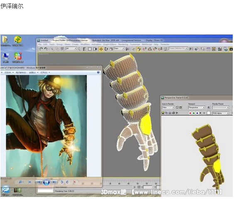Open the MAXScript menu
The height and width of the screenshot is (199, 234).
tap(147, 44)
